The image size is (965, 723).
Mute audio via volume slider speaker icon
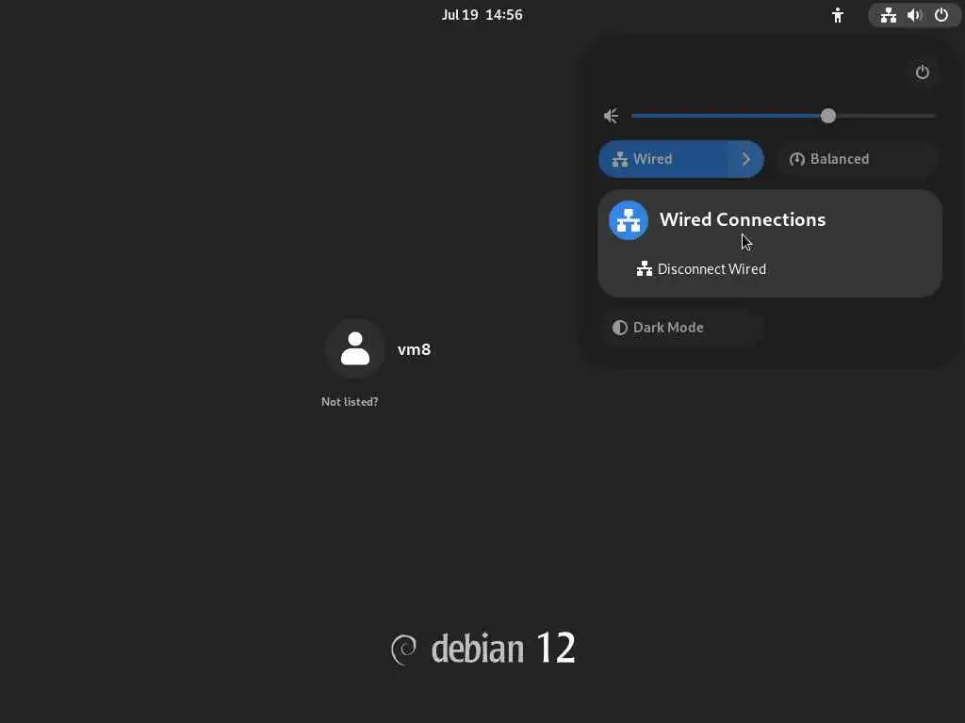pyautogui.click(x=611, y=116)
